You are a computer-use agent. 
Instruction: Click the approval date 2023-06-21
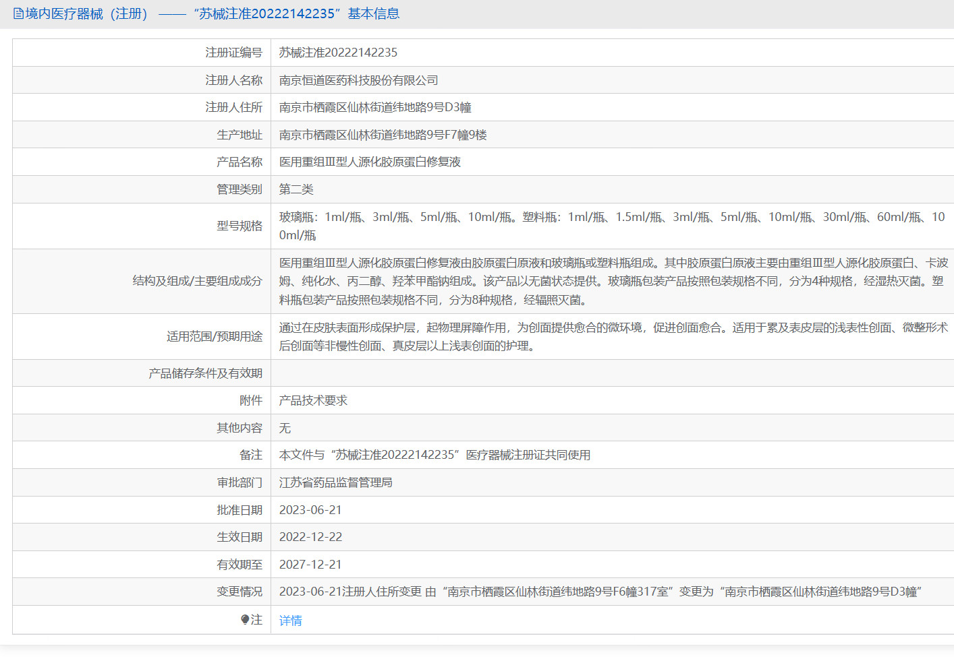pos(310,510)
